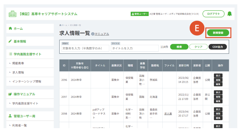Image resolution: width=241 pixels, height=131 pixels.
Task: Click the クリア button
Action: [x=199, y=47]
